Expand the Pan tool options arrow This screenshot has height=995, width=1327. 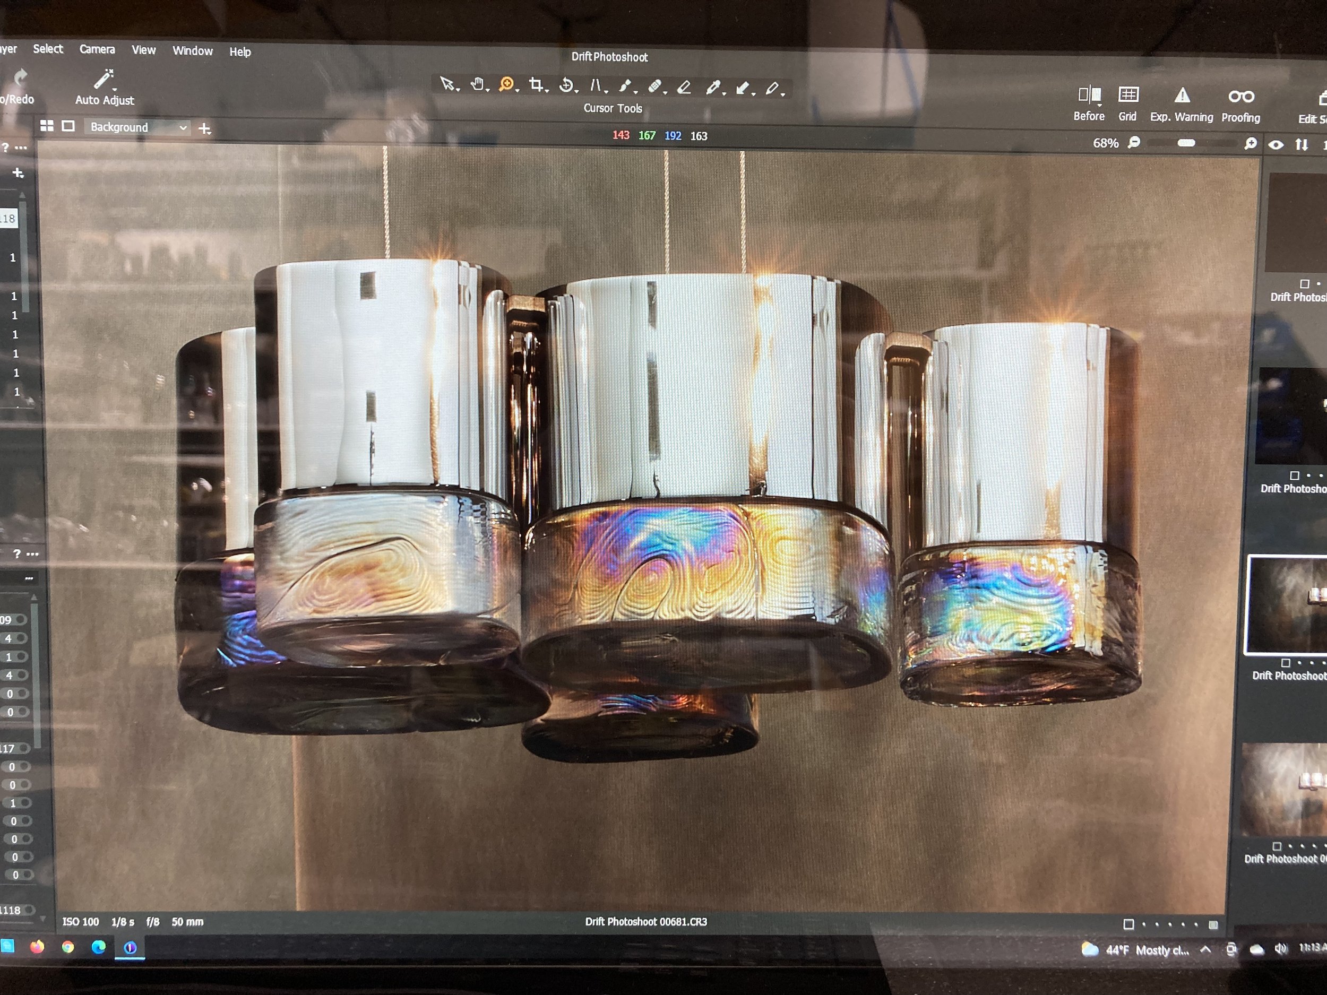point(488,91)
